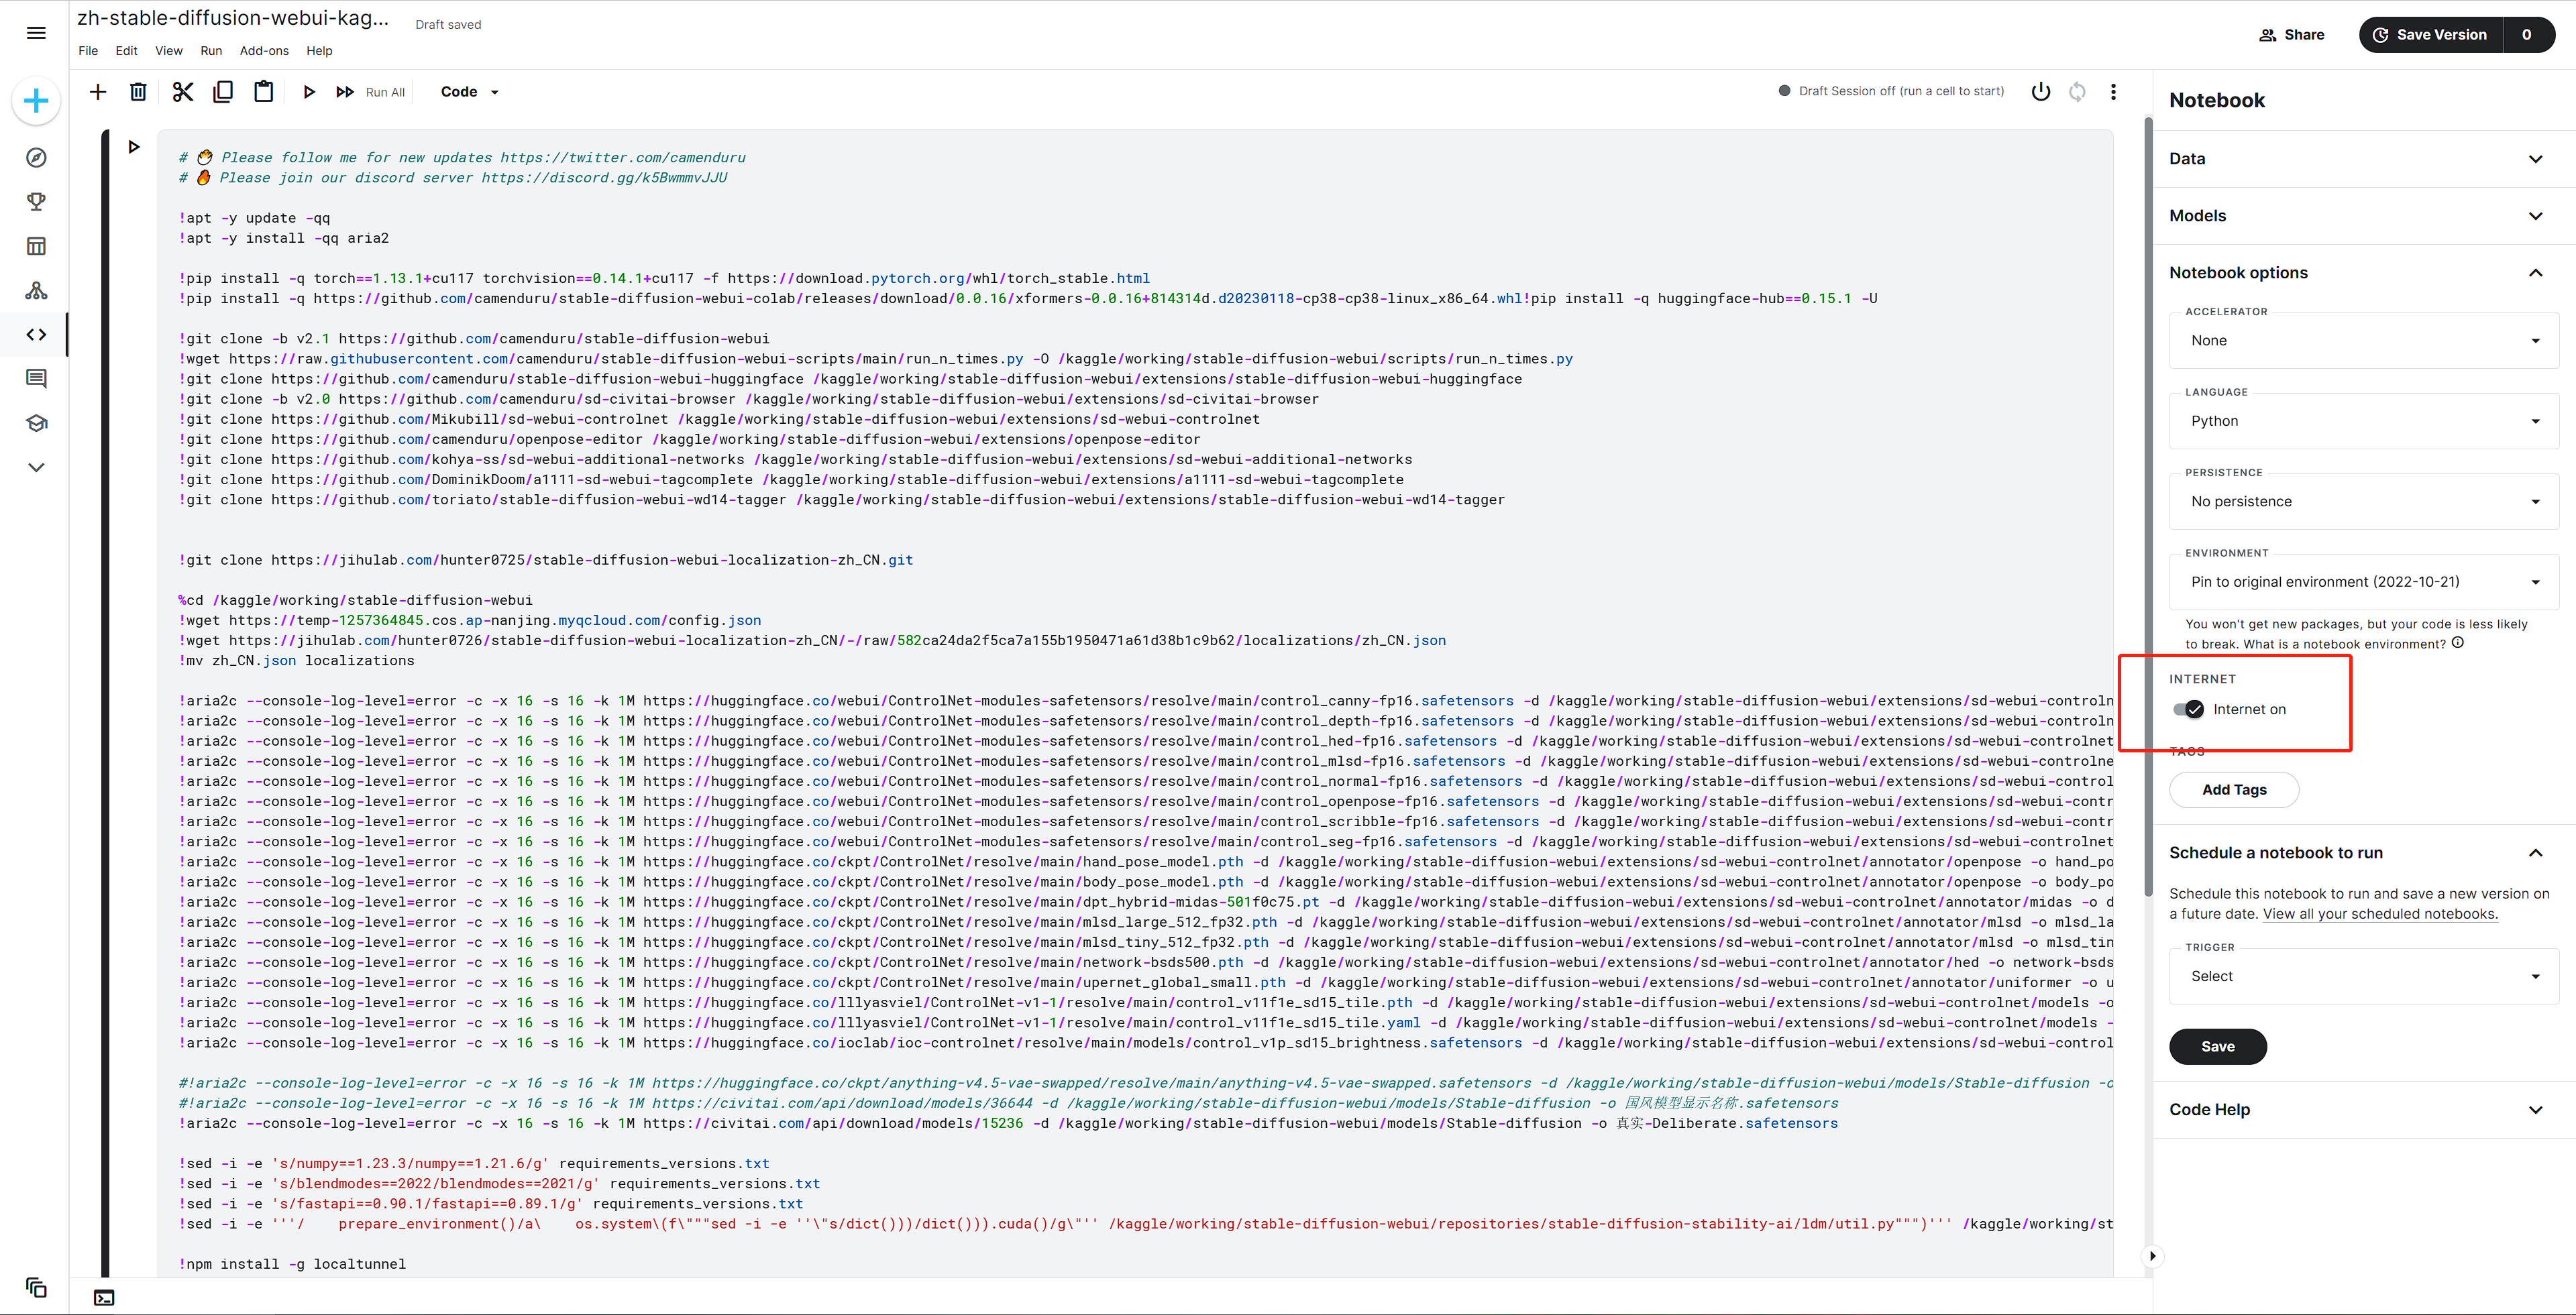
Task: Open the Persistence dropdown
Action: pos(2363,502)
